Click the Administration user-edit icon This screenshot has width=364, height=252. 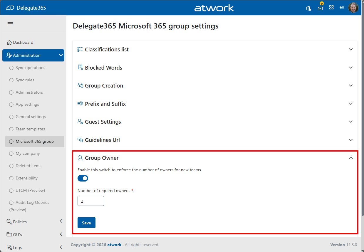[x=9, y=55]
